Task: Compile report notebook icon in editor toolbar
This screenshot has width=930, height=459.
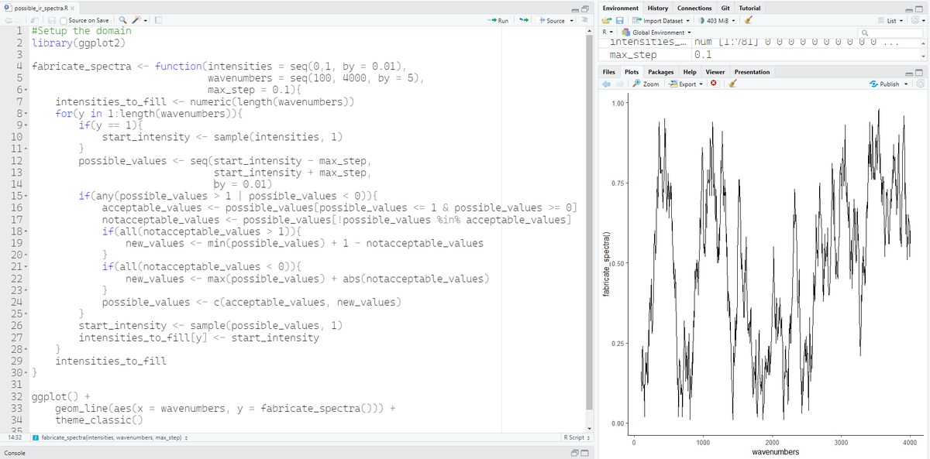Action: pyautogui.click(x=158, y=20)
